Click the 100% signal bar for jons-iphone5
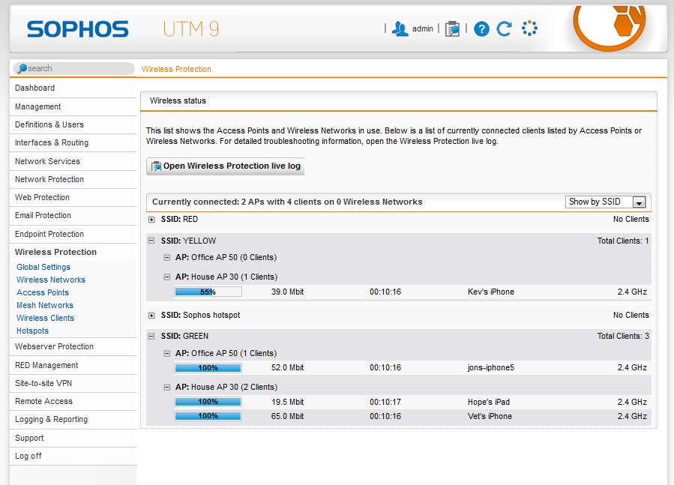The width and height of the screenshot is (674, 485). 208,368
